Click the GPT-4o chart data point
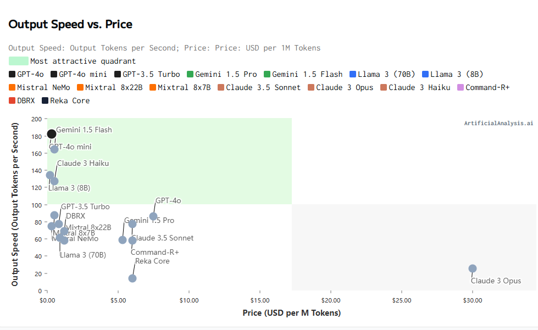The width and height of the screenshot is (538, 330). 153,216
